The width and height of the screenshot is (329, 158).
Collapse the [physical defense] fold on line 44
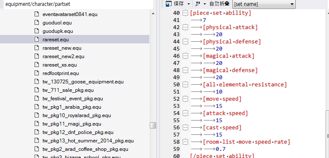185,42
